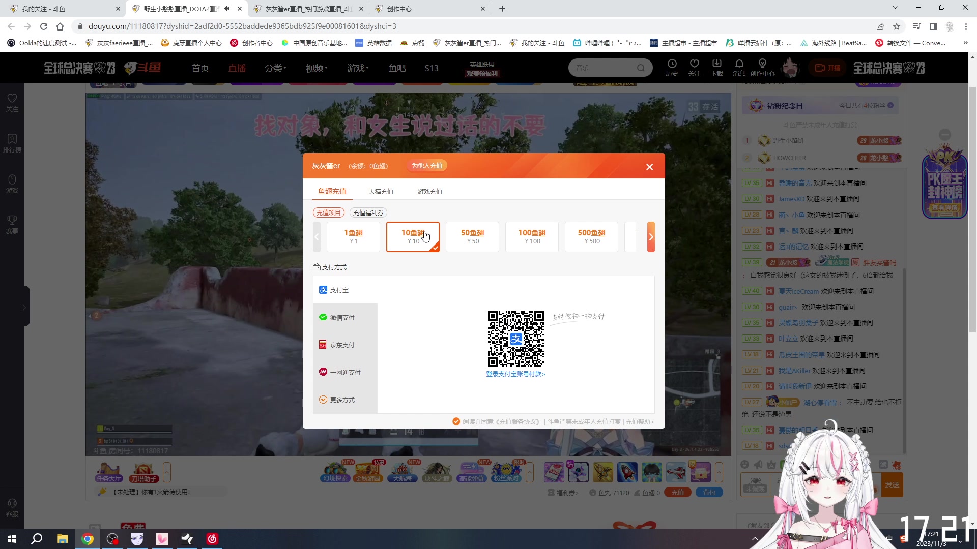Send chat with 发送 button
This screenshot has height=549, width=977.
point(892,485)
